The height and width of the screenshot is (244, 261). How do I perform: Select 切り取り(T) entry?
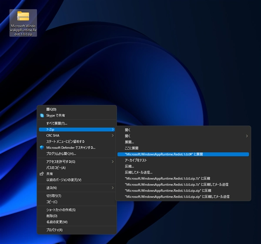coord(77,196)
